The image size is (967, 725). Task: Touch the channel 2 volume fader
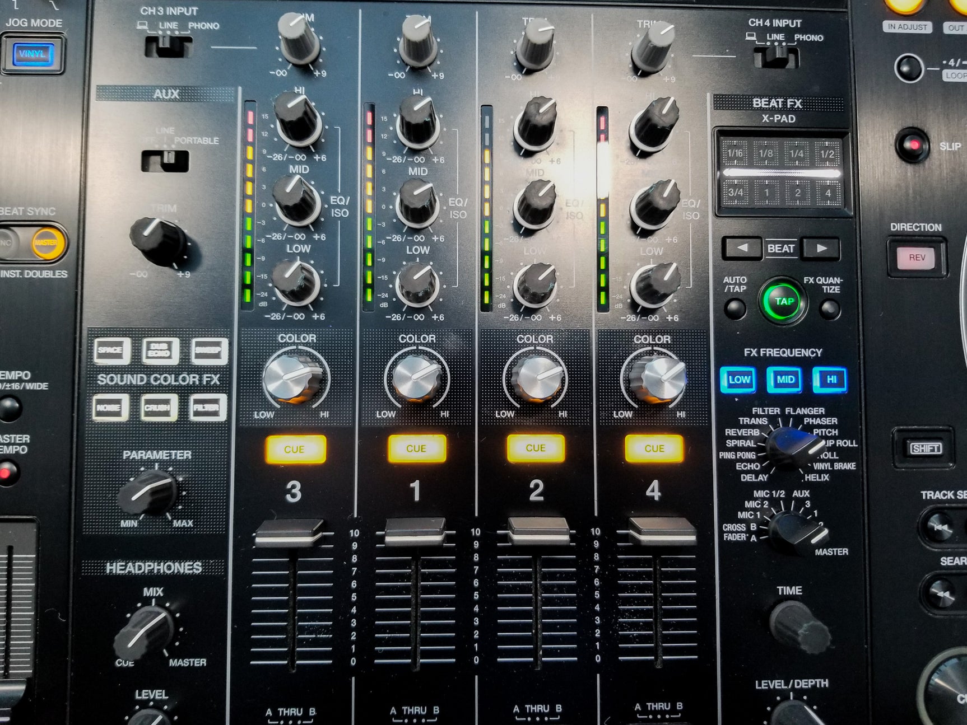pyautogui.click(x=538, y=530)
